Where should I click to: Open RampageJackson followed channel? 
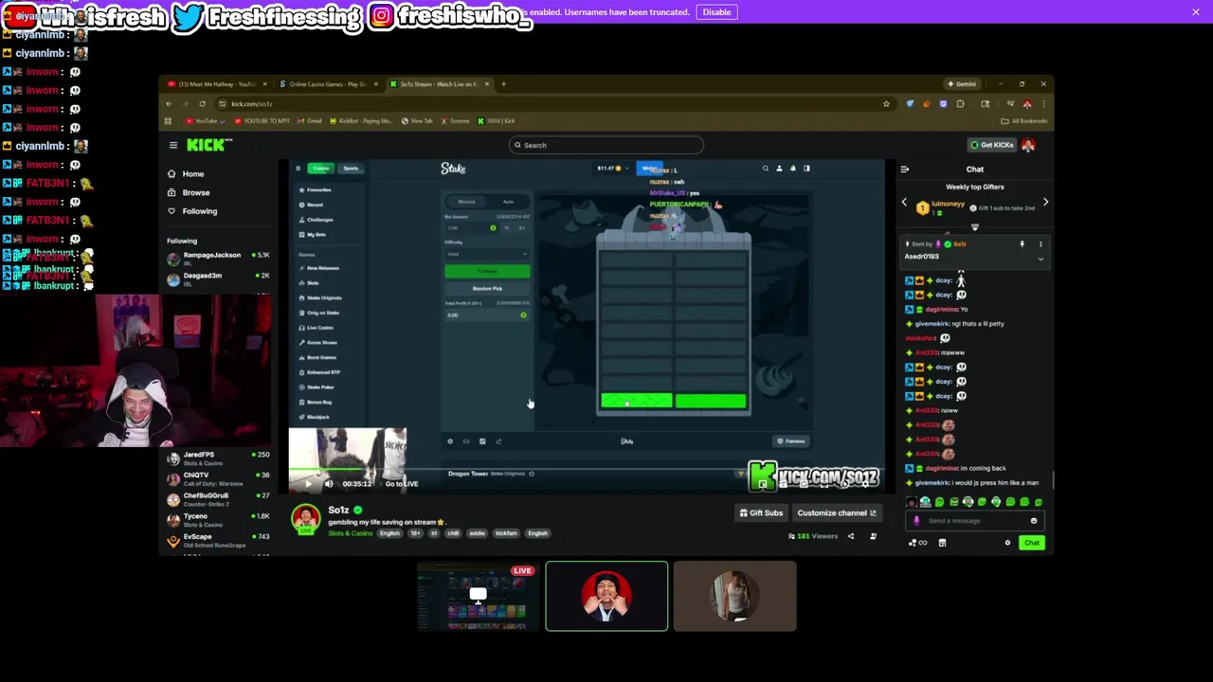tap(218, 258)
